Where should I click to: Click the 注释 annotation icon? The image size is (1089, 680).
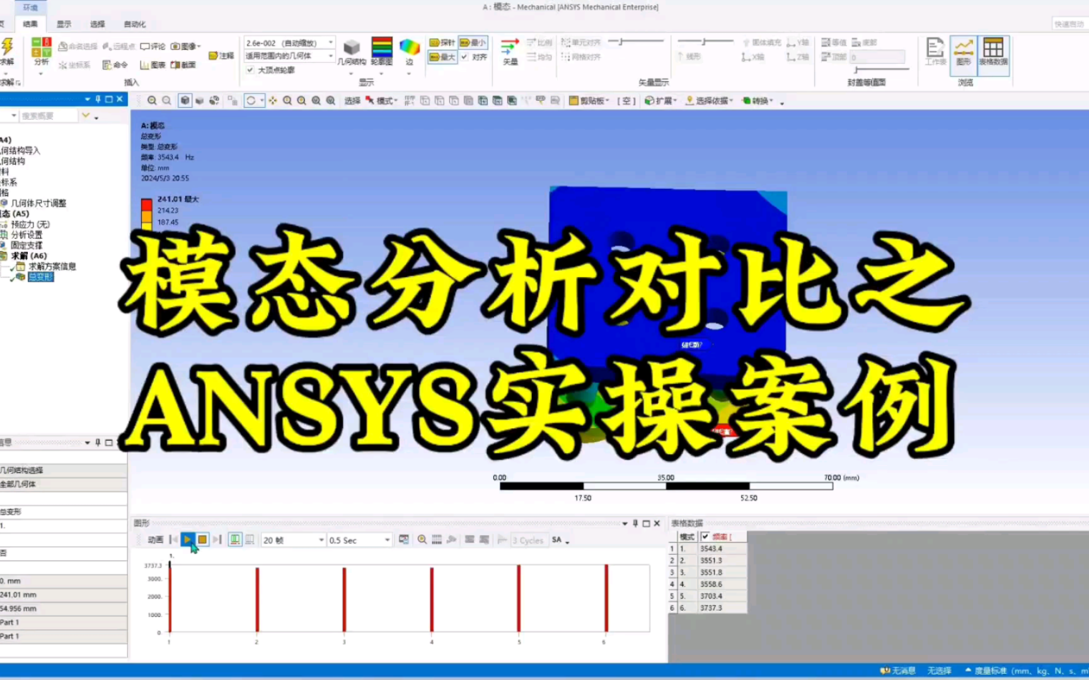[221, 55]
